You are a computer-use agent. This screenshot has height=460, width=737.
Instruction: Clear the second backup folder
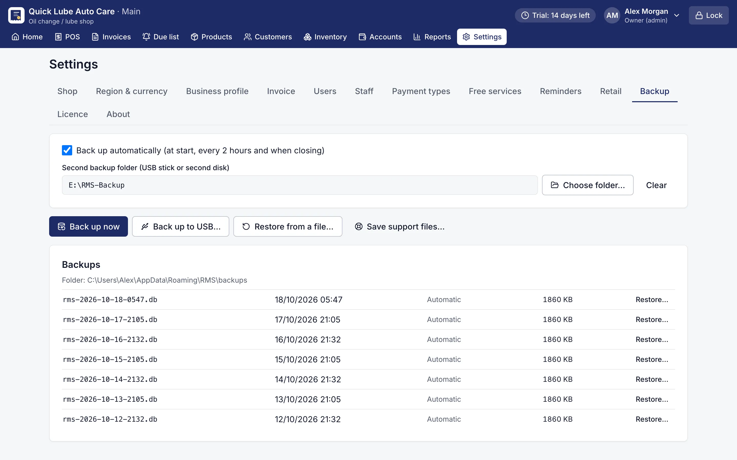point(656,185)
